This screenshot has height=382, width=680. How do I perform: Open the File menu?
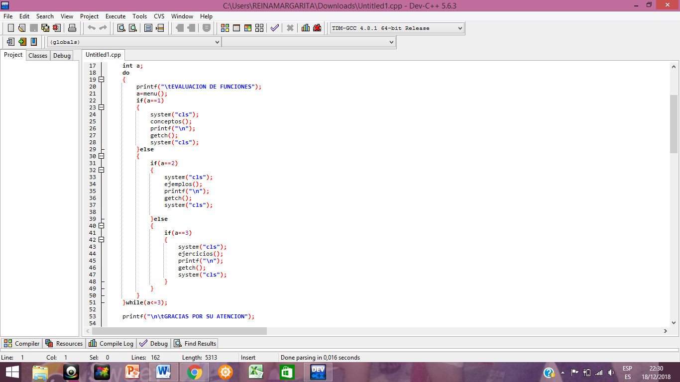[x=8, y=16]
